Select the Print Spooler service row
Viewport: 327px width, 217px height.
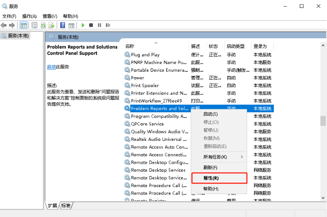click(x=145, y=85)
